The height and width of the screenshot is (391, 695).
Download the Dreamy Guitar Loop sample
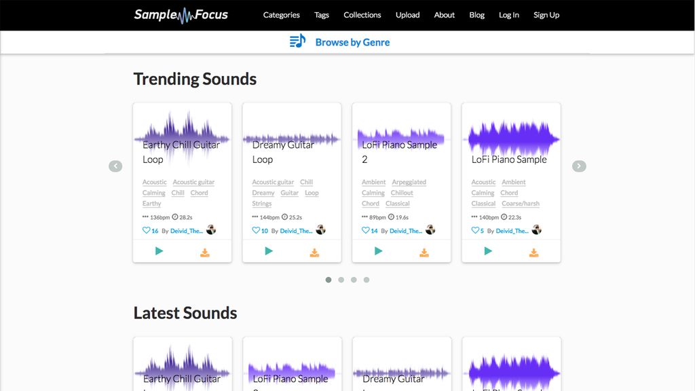[314, 251]
